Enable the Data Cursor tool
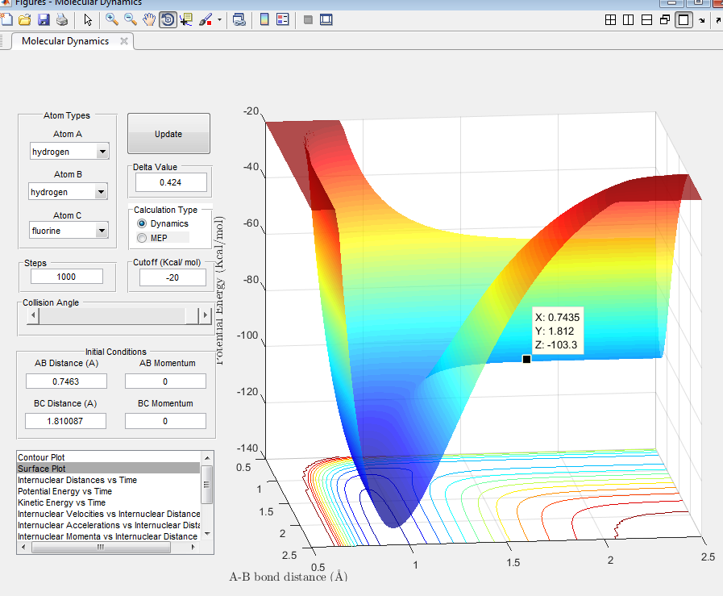Image resolution: width=723 pixels, height=596 pixels. tap(186, 20)
